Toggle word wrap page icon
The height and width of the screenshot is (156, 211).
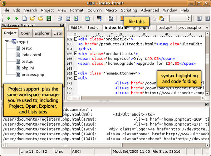point(88,19)
